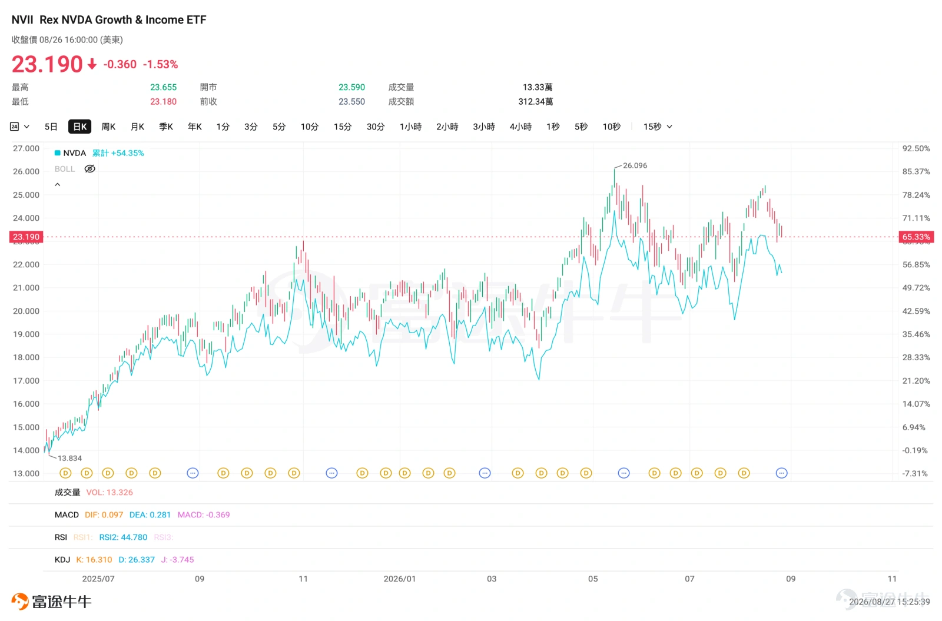The height and width of the screenshot is (621, 942).
Task: Choose the 3分 interval
Action: [251, 127]
